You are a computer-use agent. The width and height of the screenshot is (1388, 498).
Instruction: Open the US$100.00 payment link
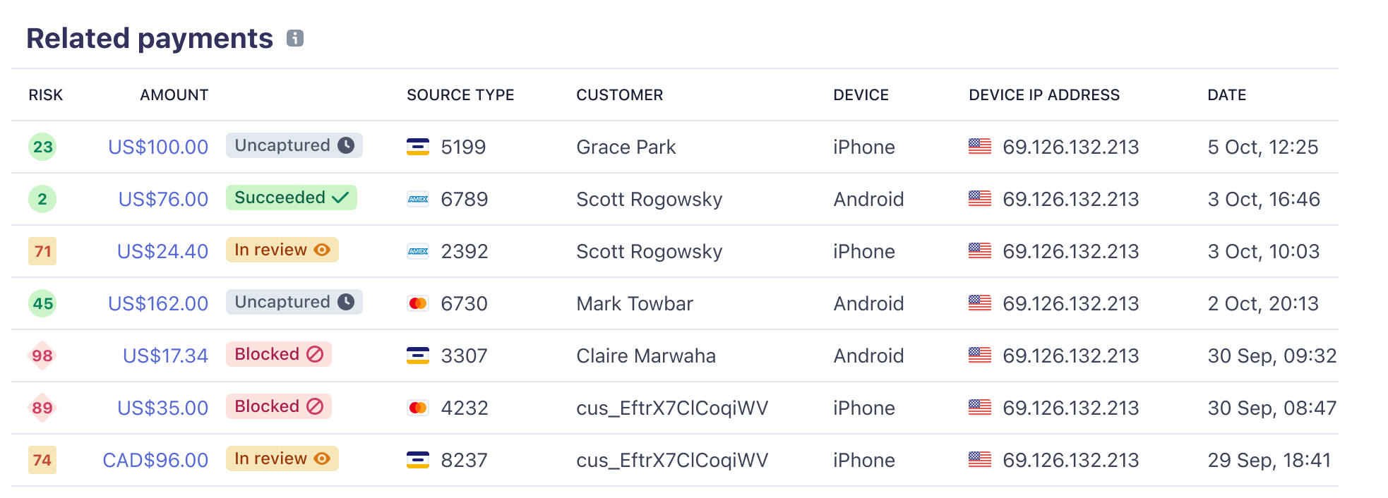click(x=158, y=147)
